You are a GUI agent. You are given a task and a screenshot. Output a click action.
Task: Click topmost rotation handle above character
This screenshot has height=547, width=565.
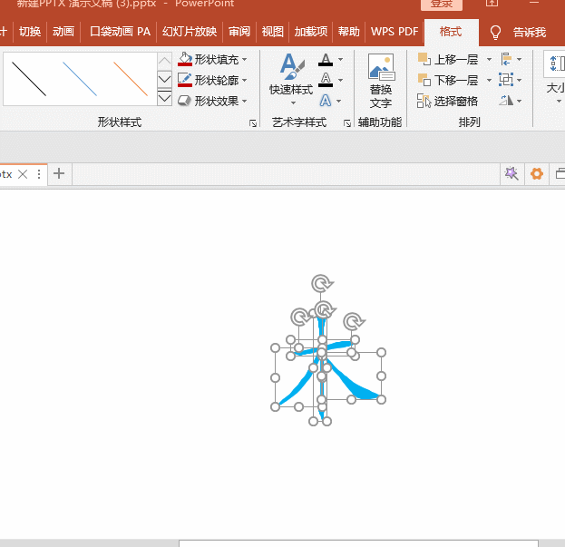322,284
